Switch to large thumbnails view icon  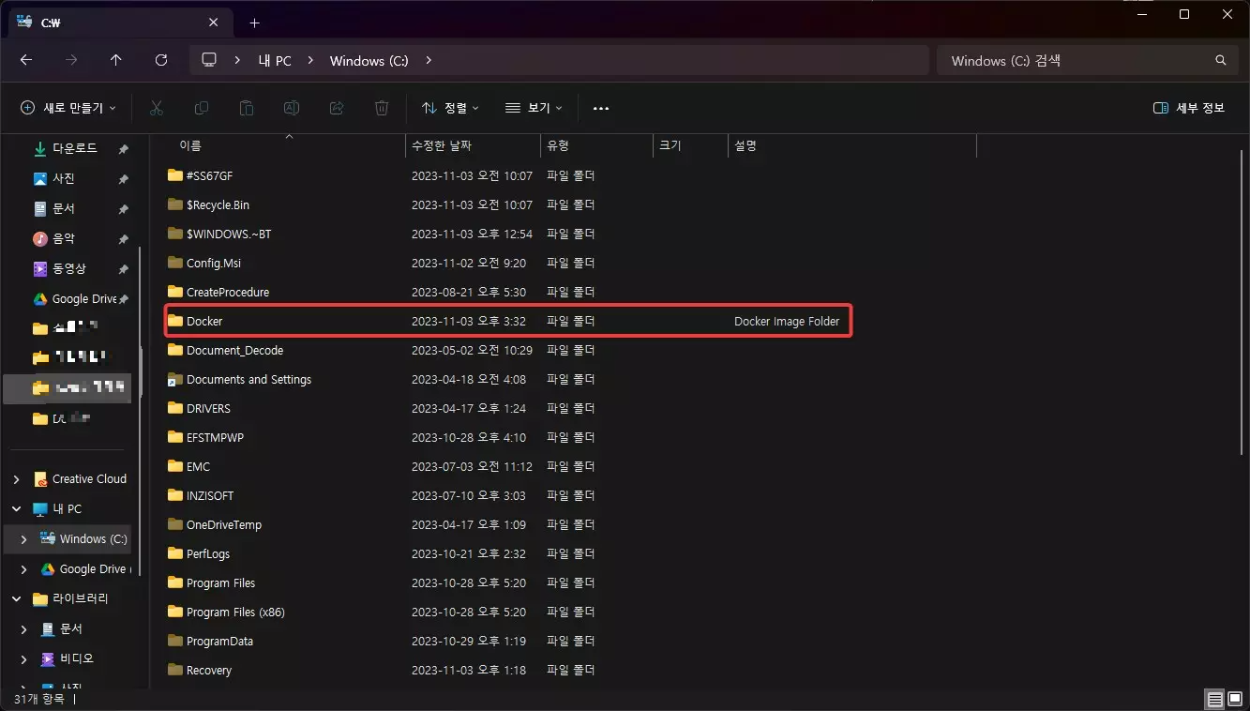tap(1236, 700)
